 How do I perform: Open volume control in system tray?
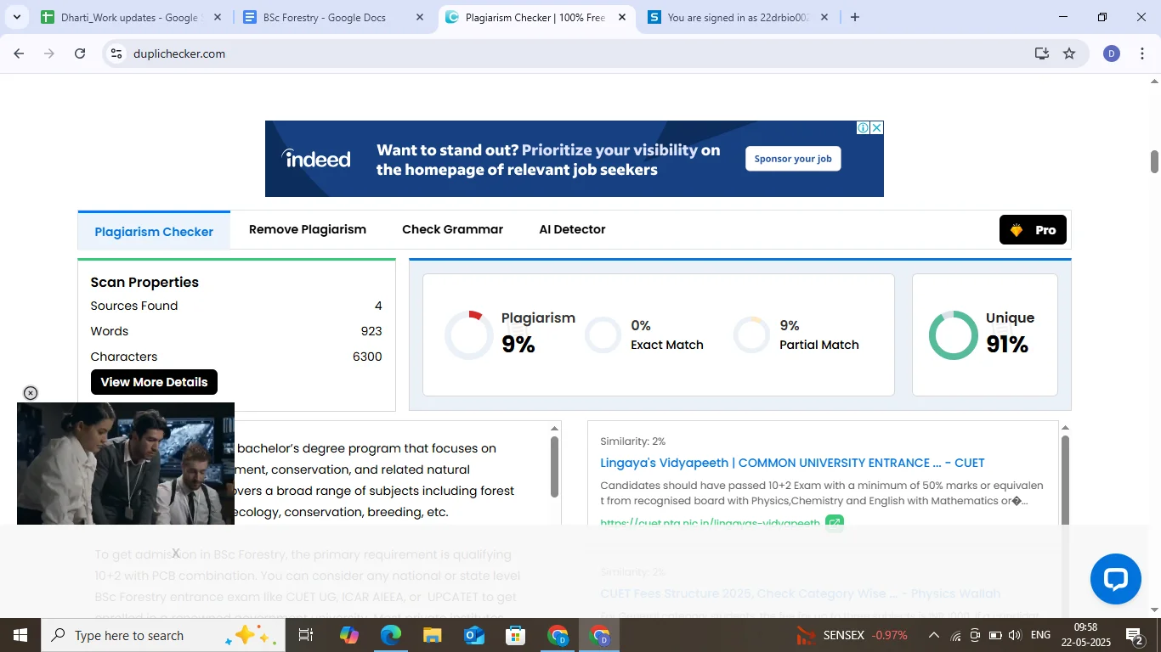coord(1014,635)
